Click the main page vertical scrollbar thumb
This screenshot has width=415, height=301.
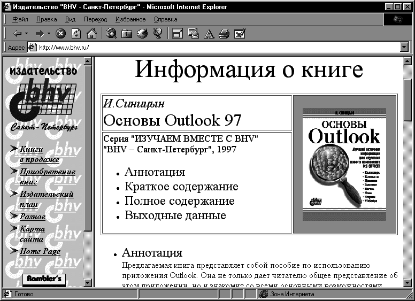408,100
